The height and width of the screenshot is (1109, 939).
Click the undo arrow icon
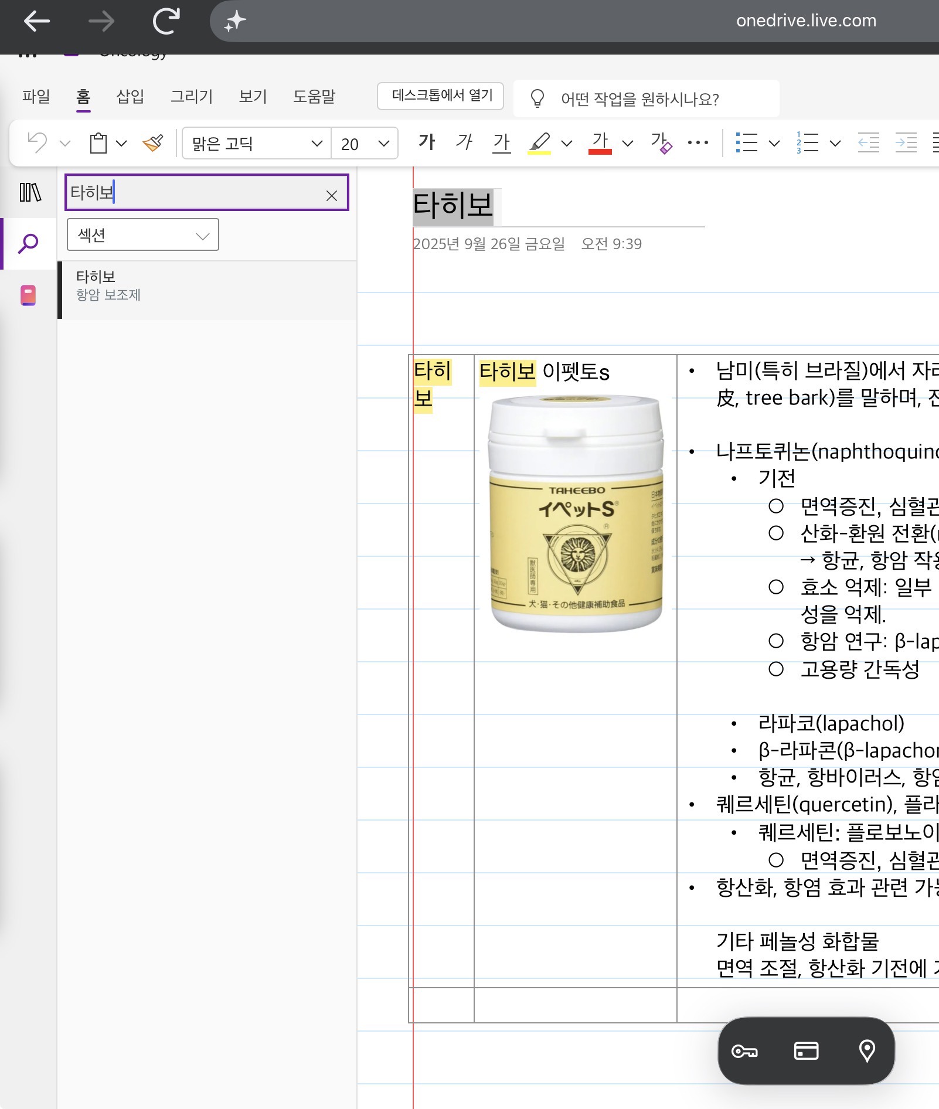[38, 143]
